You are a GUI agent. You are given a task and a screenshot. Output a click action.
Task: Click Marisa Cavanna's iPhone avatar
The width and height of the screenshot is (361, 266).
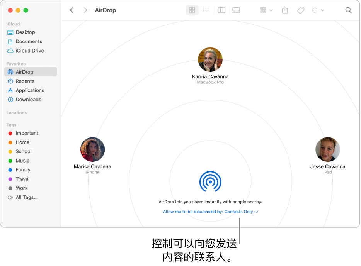click(x=92, y=149)
